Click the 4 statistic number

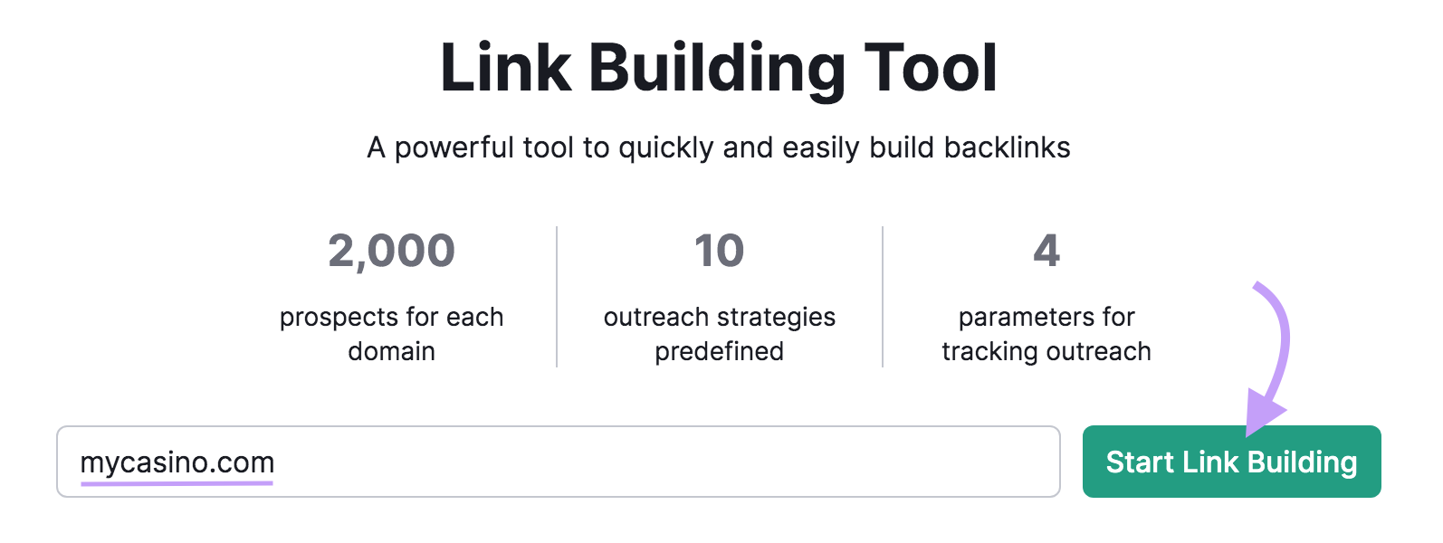[x=1046, y=251]
